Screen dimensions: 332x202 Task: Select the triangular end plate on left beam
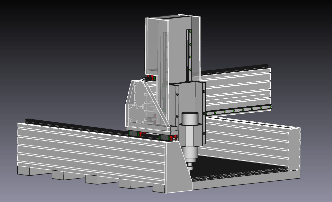(178, 170)
